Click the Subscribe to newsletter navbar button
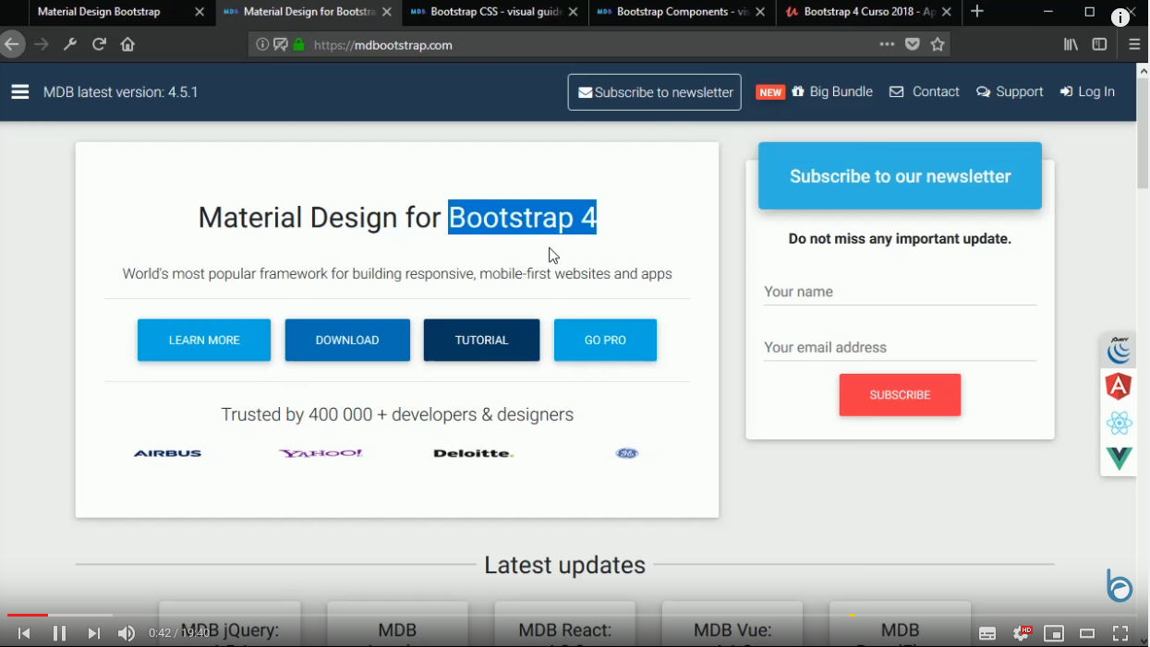The width and height of the screenshot is (1150, 647). (654, 92)
